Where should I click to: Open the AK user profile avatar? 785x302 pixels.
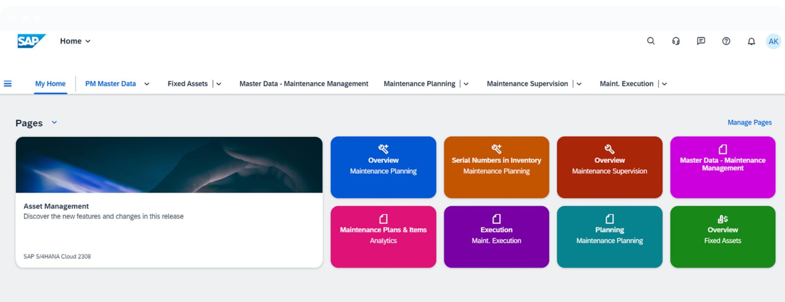pos(773,41)
